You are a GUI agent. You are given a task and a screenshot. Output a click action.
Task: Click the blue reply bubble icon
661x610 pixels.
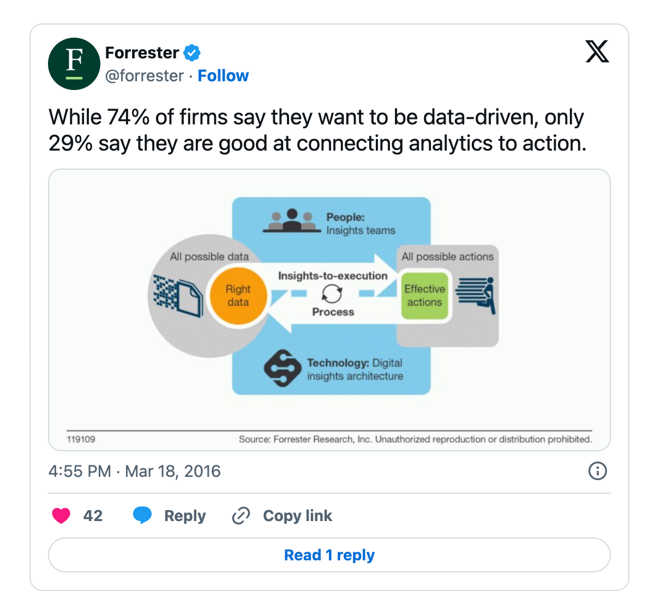point(142,516)
